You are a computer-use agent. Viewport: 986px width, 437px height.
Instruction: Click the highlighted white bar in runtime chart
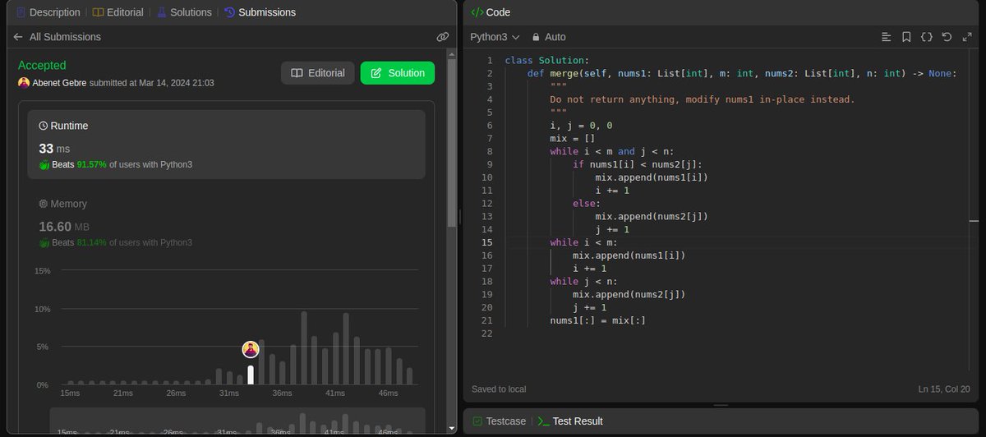pyautogui.click(x=251, y=375)
